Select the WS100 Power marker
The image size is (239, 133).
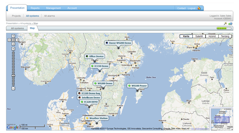(x=137, y=86)
